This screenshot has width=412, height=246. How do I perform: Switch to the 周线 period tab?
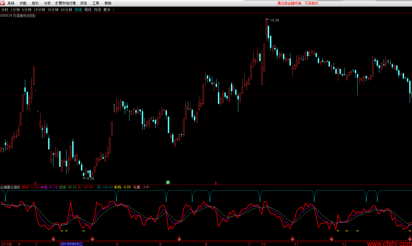pyautogui.click(x=88, y=10)
